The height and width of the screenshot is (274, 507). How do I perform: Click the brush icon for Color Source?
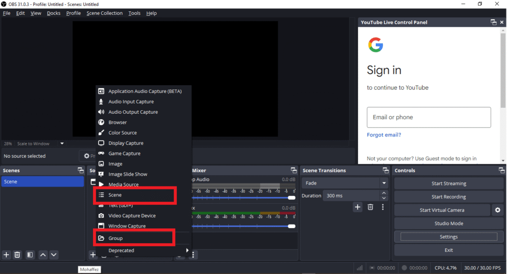(101, 133)
